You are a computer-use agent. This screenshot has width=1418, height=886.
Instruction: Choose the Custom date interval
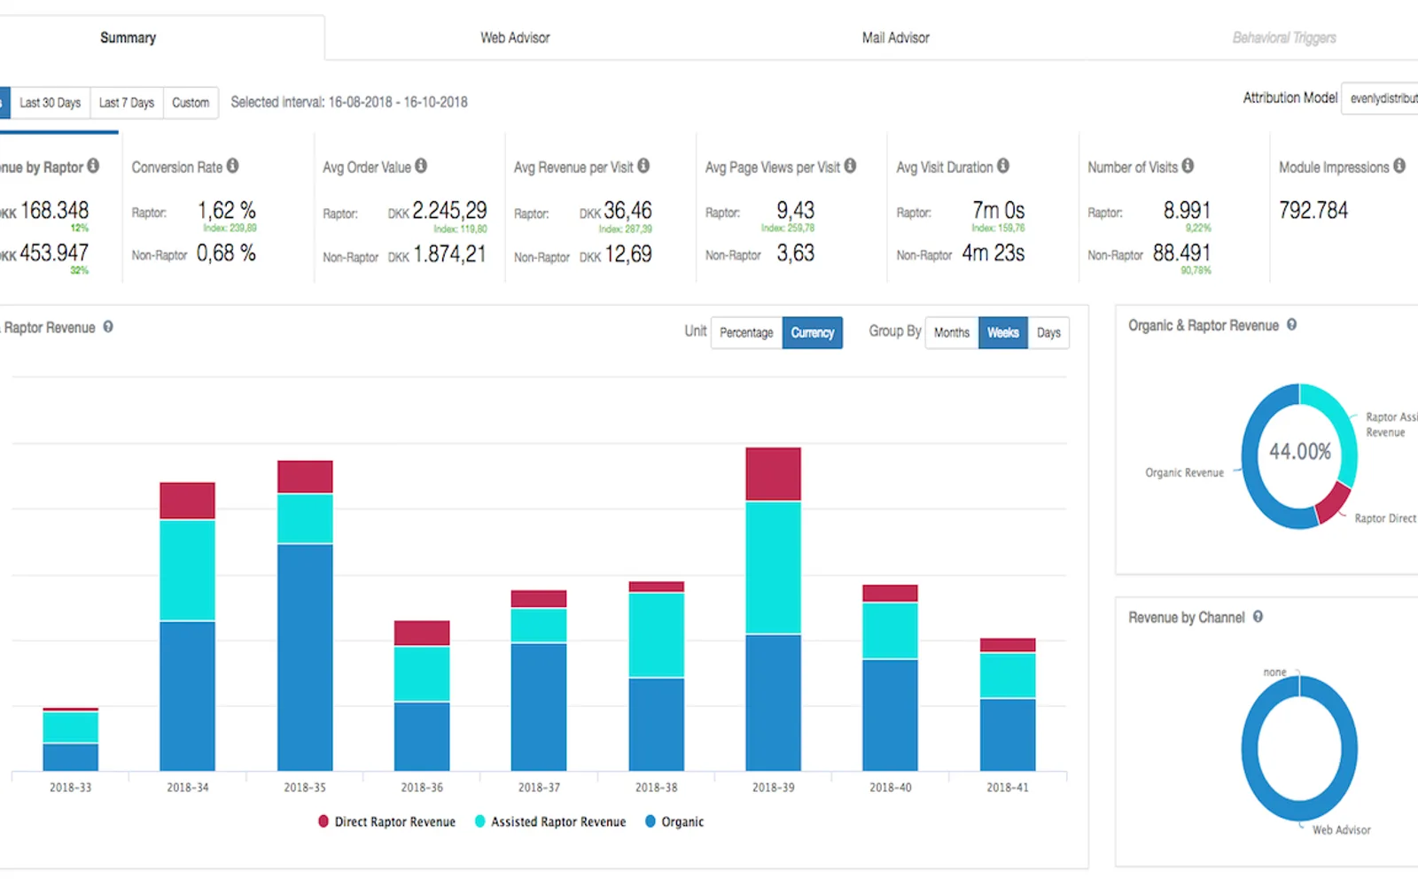(191, 103)
